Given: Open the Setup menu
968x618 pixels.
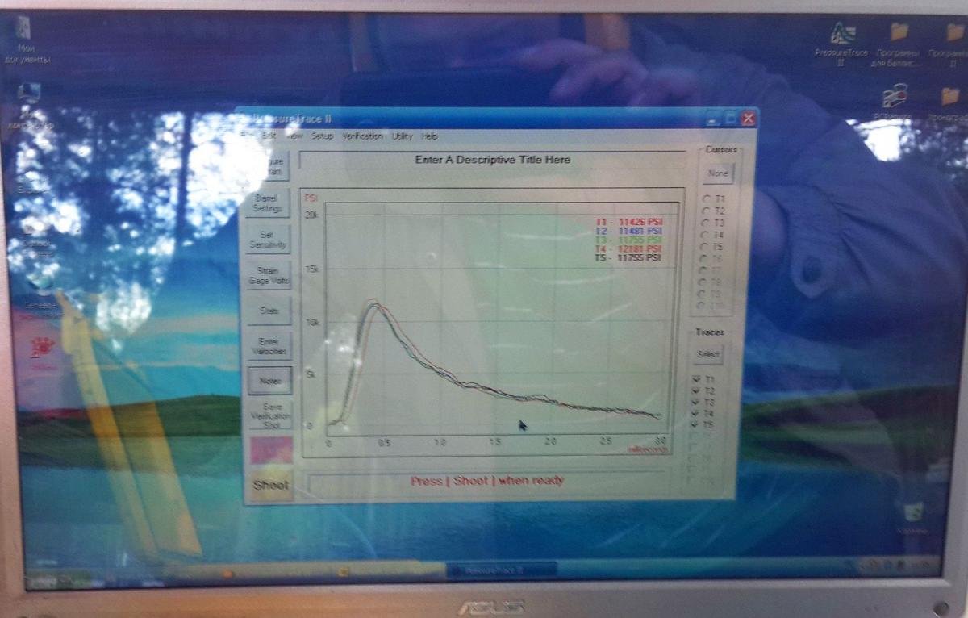Looking at the screenshot, I should point(322,136).
